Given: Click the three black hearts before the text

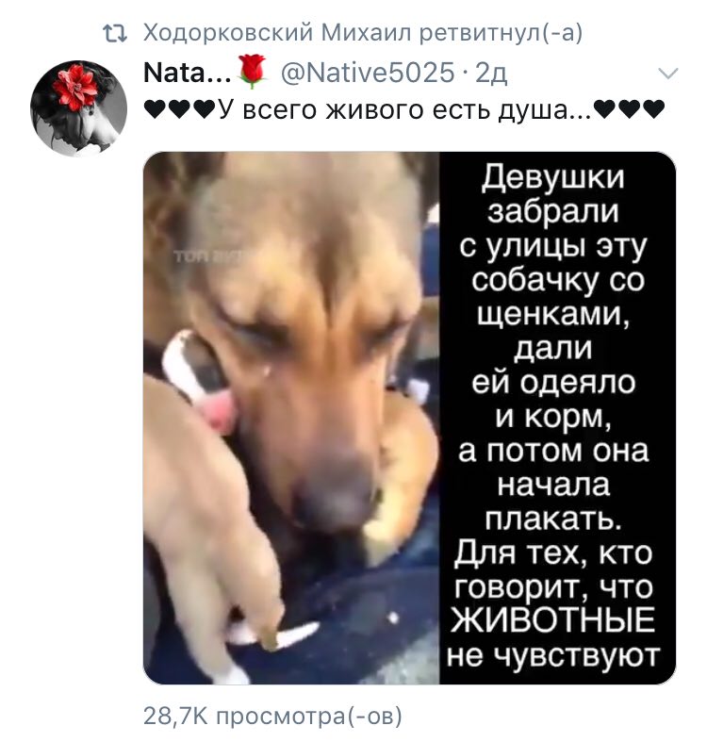Looking at the screenshot, I should [180, 110].
